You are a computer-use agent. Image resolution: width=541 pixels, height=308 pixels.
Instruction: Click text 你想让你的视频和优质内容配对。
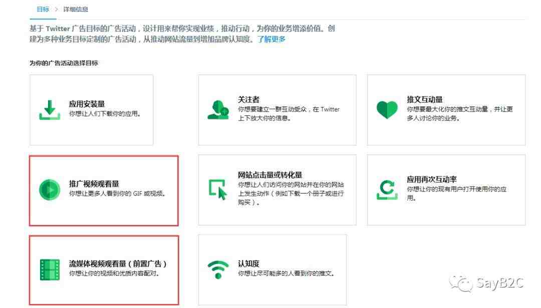114,273
